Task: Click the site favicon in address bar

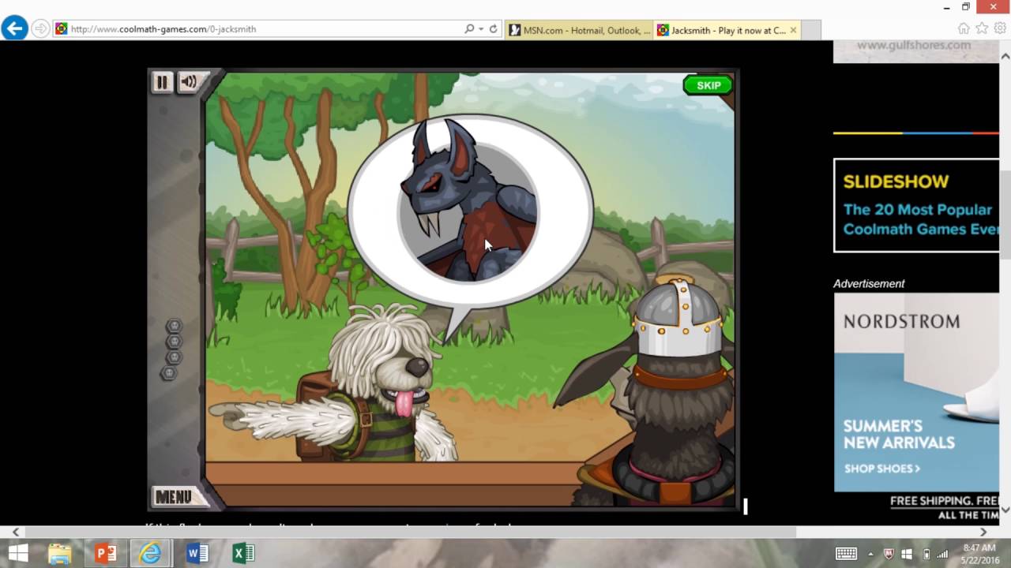Action: tap(61, 29)
